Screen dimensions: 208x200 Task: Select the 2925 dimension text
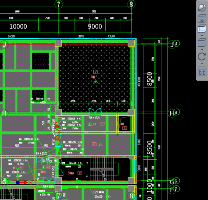(46, 146)
